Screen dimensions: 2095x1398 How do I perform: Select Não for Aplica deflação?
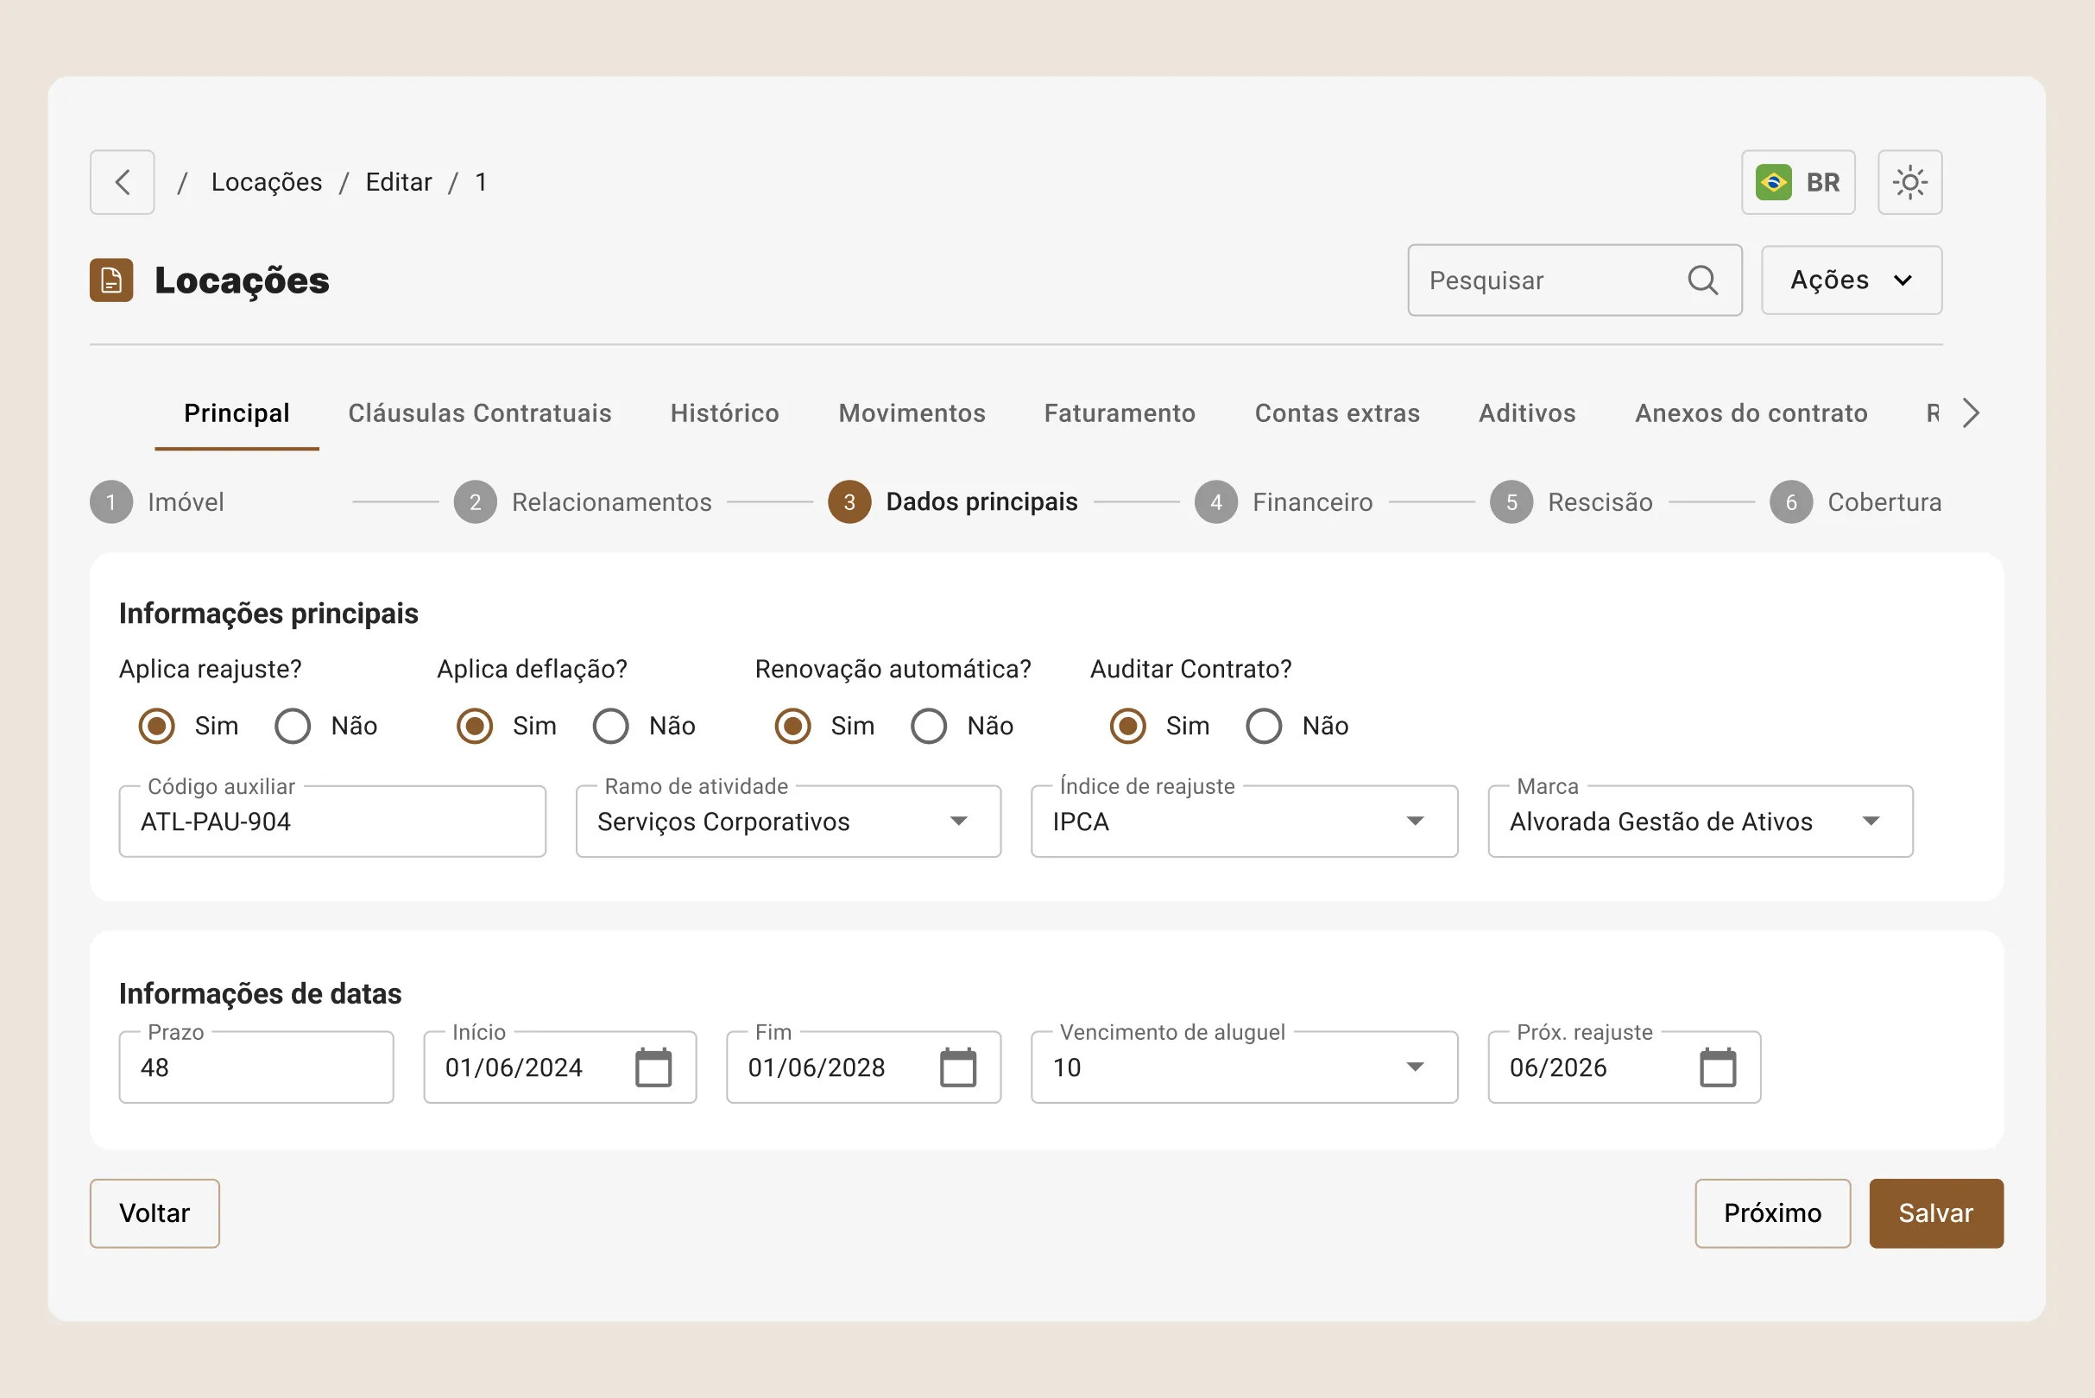click(611, 726)
